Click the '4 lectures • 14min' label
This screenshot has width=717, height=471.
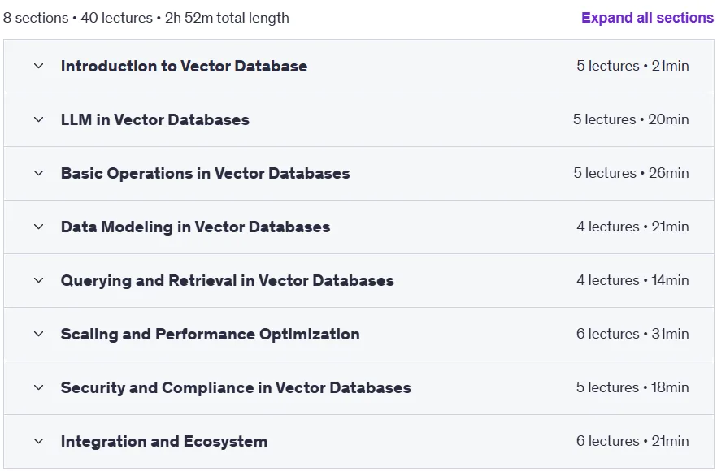pyautogui.click(x=632, y=280)
